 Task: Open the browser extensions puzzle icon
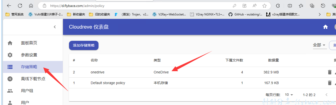(278, 6)
